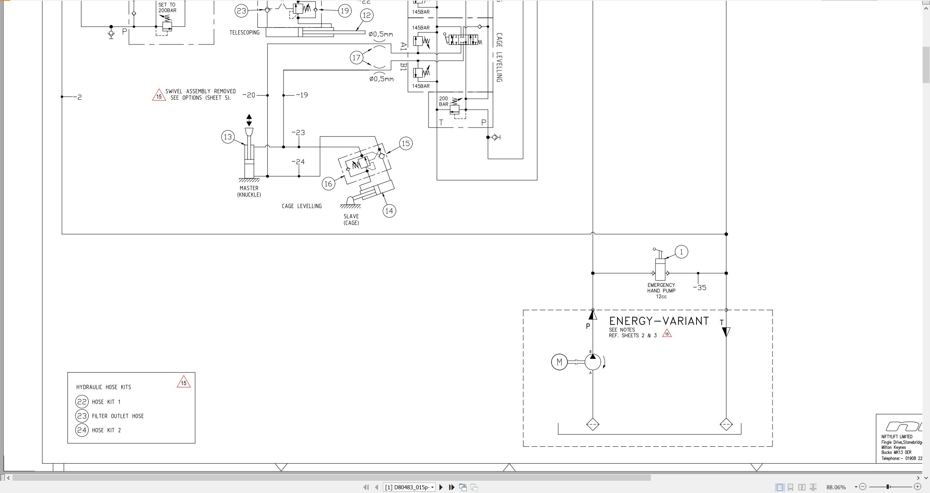
Task: Click balloon number 12
Action: pyautogui.click(x=367, y=15)
